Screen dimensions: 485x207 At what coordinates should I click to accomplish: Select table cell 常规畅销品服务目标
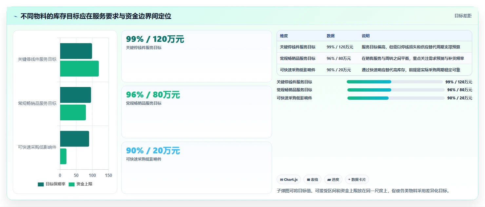click(x=298, y=59)
